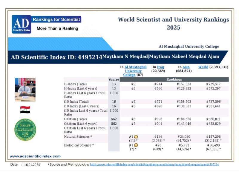
Task: Click the World H-Index rank #739,517
Action: [213, 84]
